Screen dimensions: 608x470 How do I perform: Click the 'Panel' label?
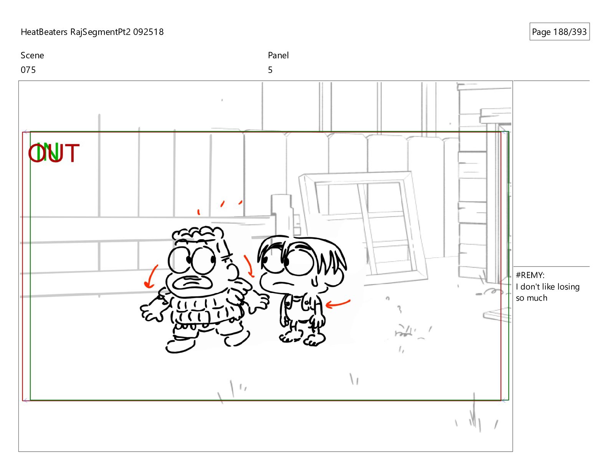click(x=278, y=55)
